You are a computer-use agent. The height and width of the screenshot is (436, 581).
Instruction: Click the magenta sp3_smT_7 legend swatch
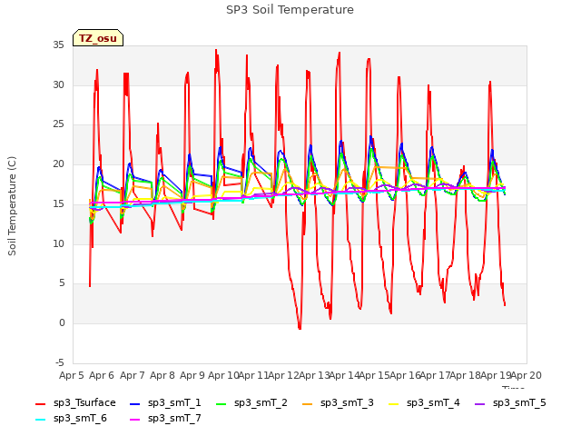(x=135, y=420)
